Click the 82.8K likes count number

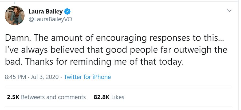(102, 97)
